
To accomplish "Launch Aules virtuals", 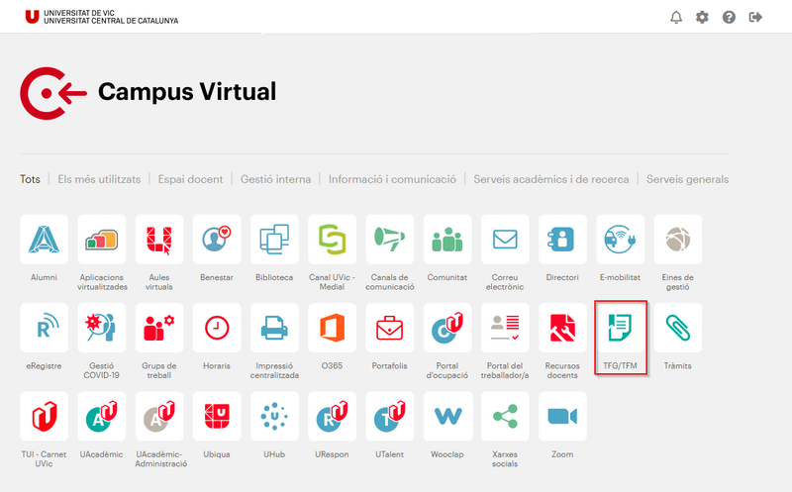I will [159, 240].
